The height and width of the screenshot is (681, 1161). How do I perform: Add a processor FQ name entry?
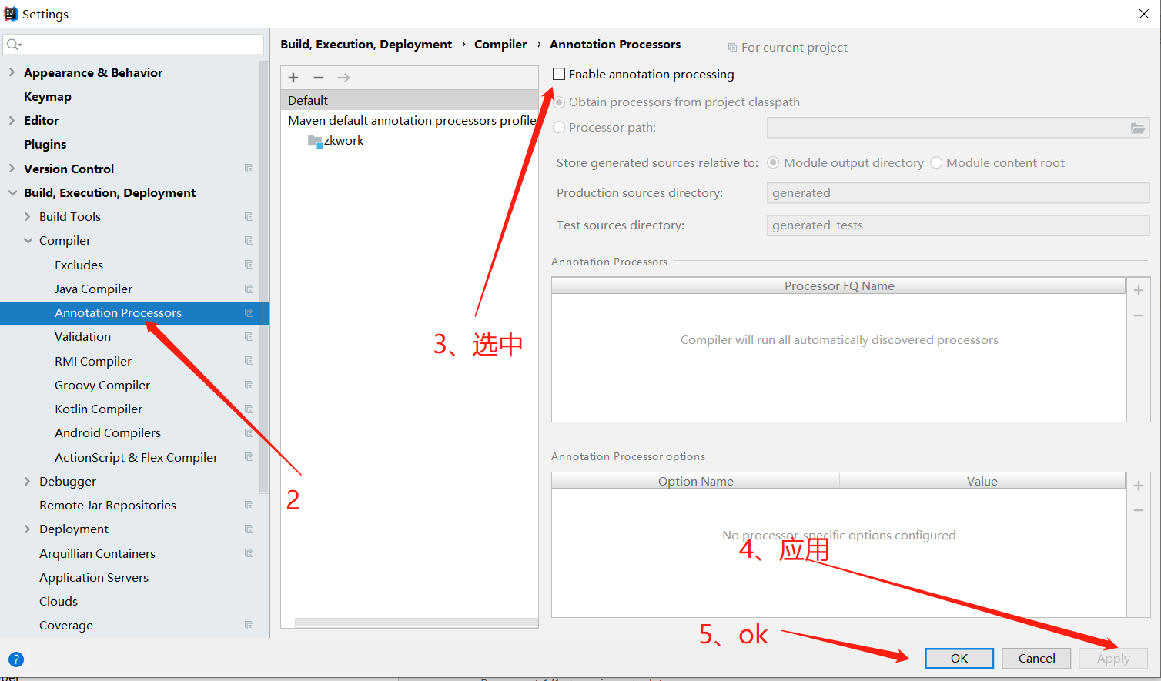click(x=1139, y=290)
